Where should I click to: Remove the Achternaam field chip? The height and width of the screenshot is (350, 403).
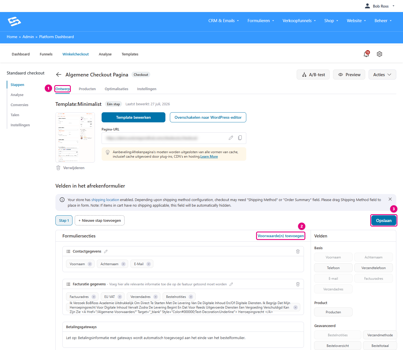click(123, 264)
